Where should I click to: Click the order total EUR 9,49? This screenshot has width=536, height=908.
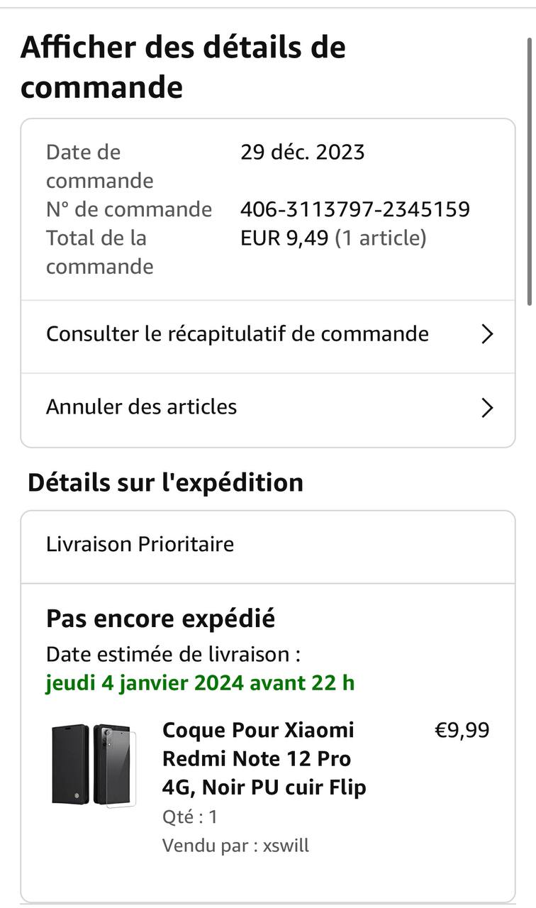pyautogui.click(x=284, y=238)
